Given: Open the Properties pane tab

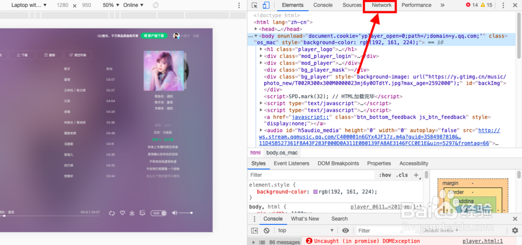Looking at the screenshot, I should point(379,163).
